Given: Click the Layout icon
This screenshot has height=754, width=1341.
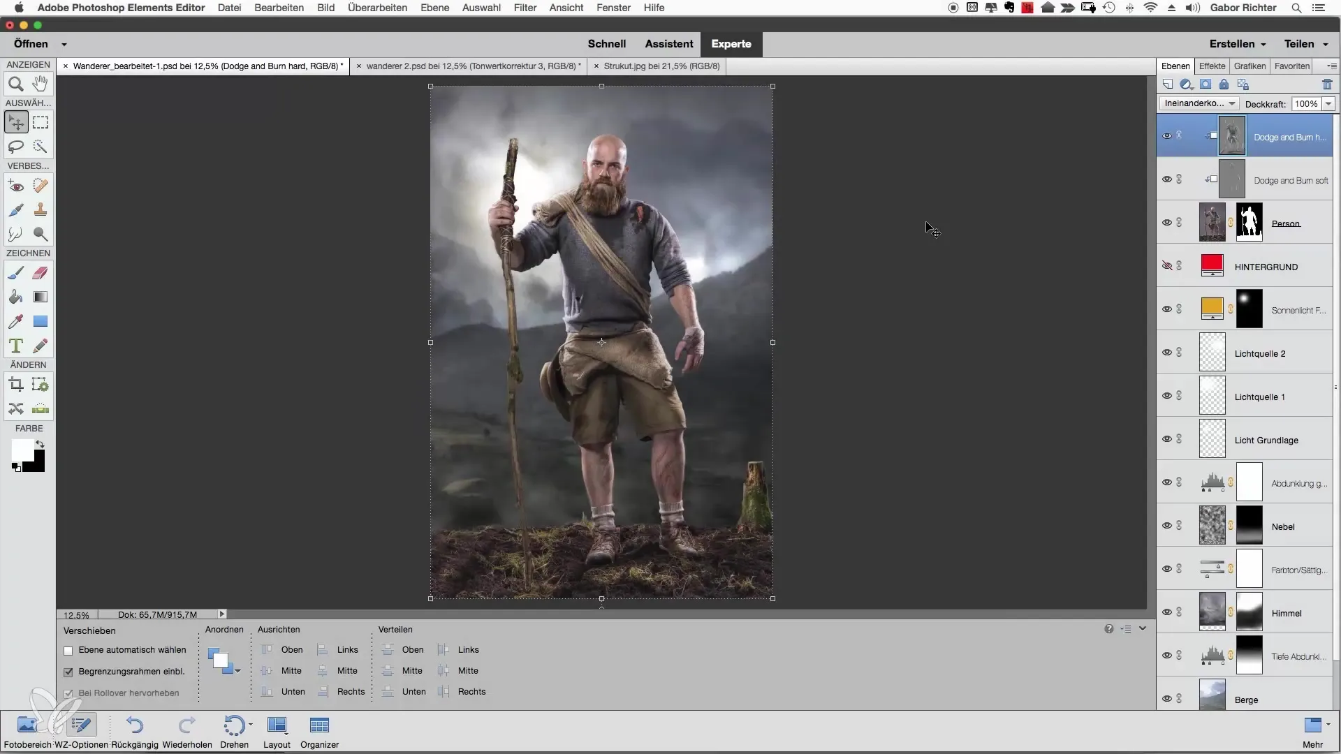Looking at the screenshot, I should (277, 732).
